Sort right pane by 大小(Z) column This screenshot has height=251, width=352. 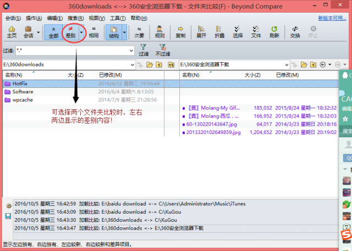(258, 75)
